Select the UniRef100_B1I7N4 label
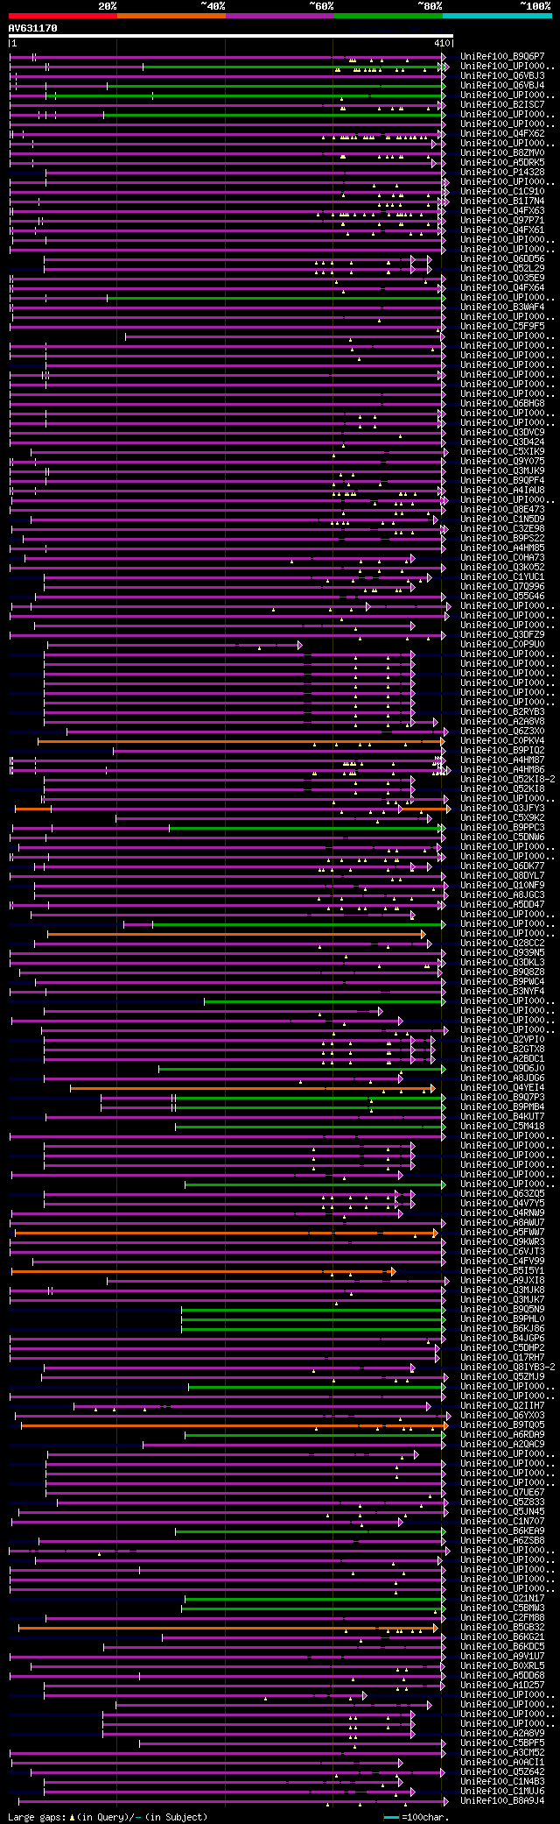 click(502, 201)
